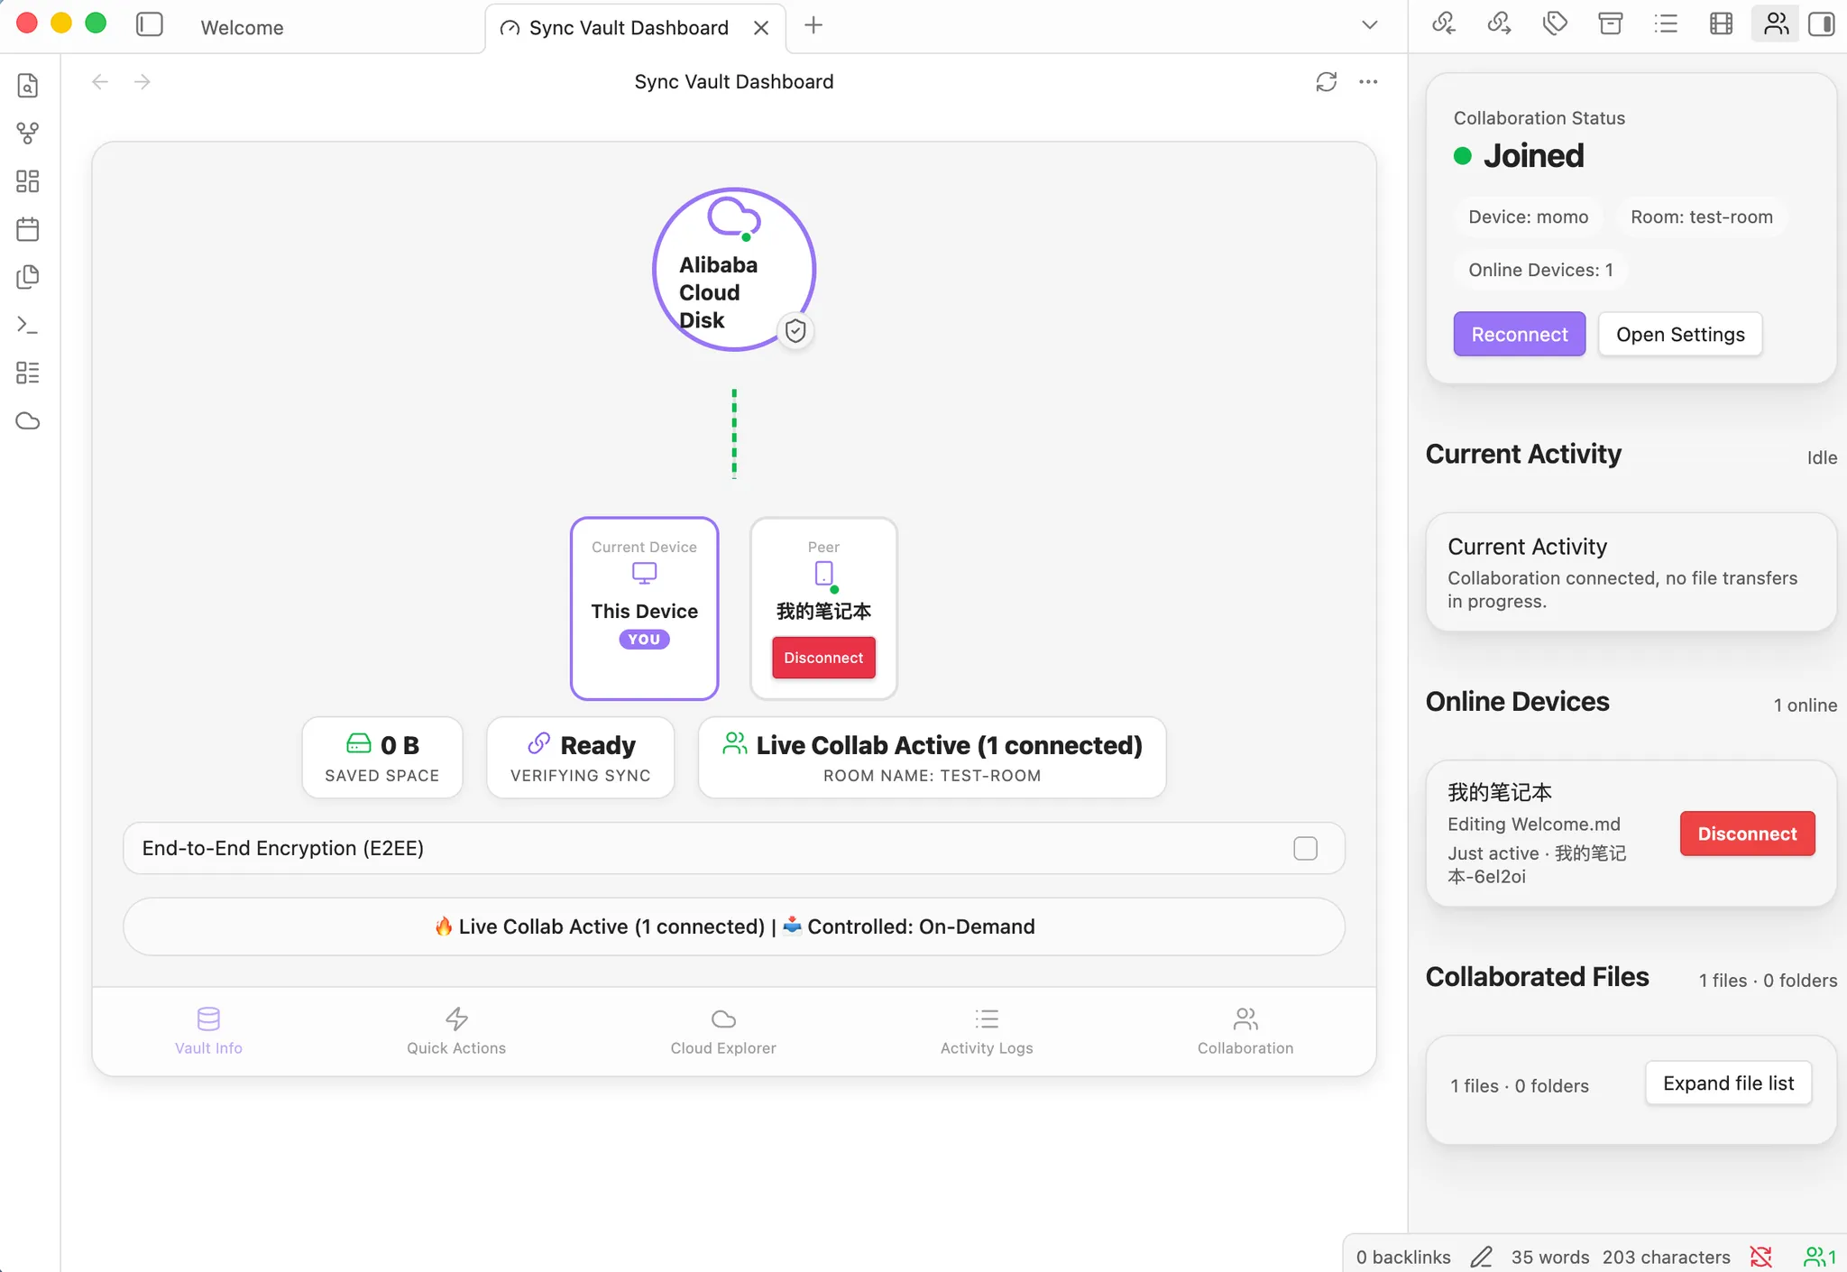Click the list-layout icon in left ribbon
This screenshot has width=1847, height=1272.
[x=28, y=373]
